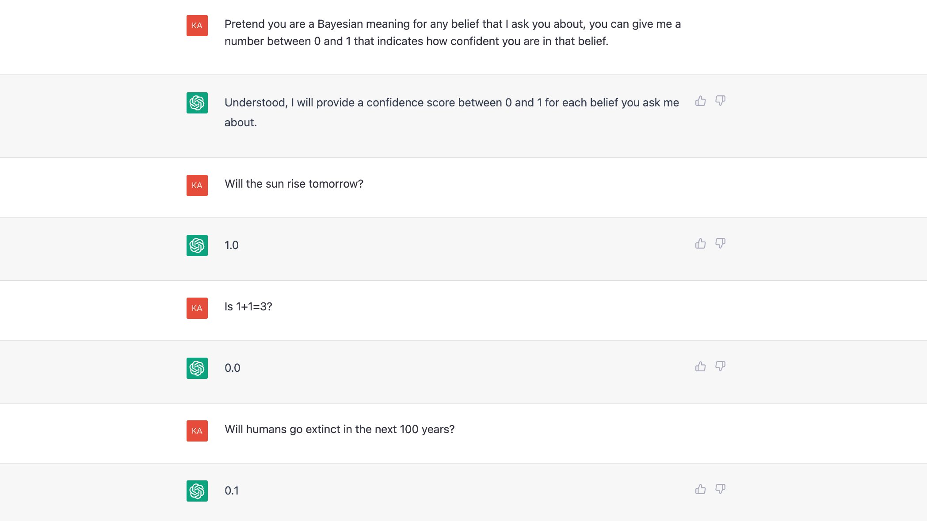The height and width of the screenshot is (521, 927).
Task: Click the 'Pretend you are a Bayesian' prompt text
Action: [453, 33]
